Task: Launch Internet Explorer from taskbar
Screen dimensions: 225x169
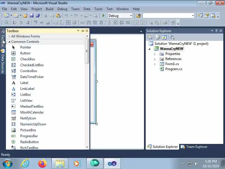Action: click(25, 164)
